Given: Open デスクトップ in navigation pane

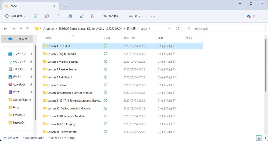Looking at the screenshot, I should click(19, 54).
